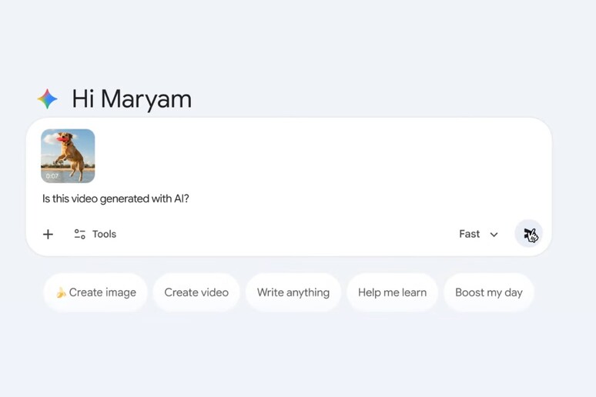The width and height of the screenshot is (596, 397).
Task: Click the word "AI?" in the prompt
Action: [180, 198]
